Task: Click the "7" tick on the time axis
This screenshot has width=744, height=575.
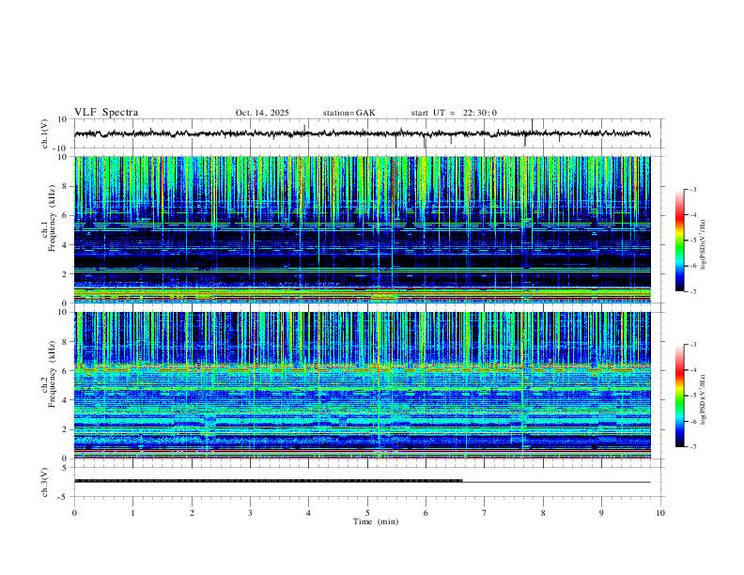Action: pyautogui.click(x=485, y=513)
